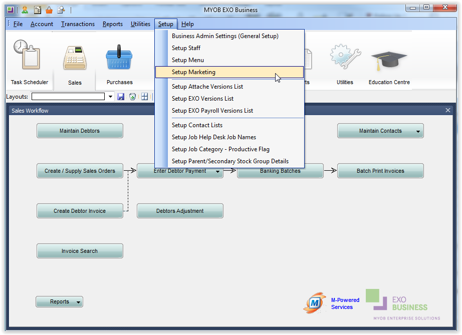Choose Setup Job Help Desk Job Names
Screen dimensions: 462x335
[x=229, y=137]
